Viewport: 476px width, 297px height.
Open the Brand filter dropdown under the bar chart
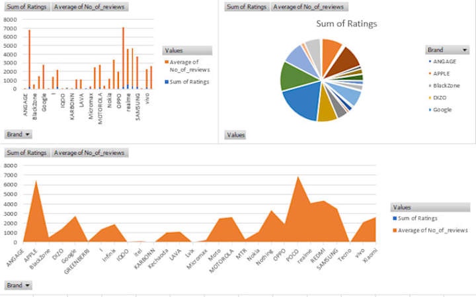coord(19,134)
